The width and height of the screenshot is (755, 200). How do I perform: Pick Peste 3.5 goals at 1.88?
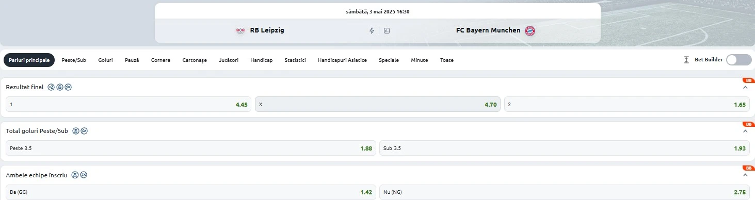click(x=191, y=148)
